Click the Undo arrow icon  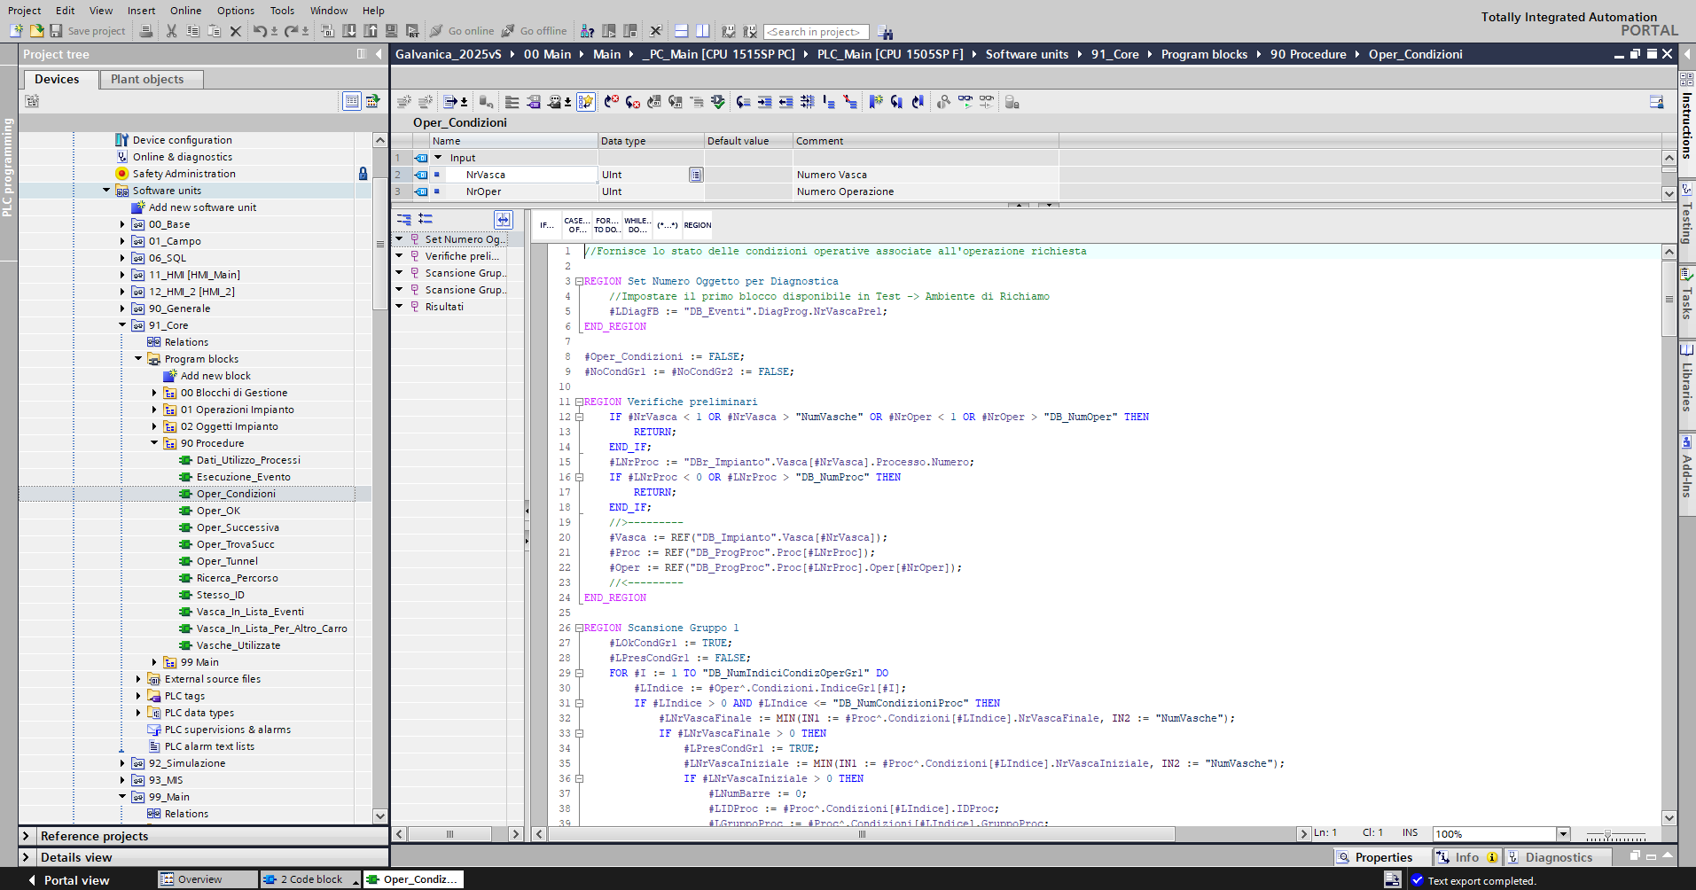point(259,31)
